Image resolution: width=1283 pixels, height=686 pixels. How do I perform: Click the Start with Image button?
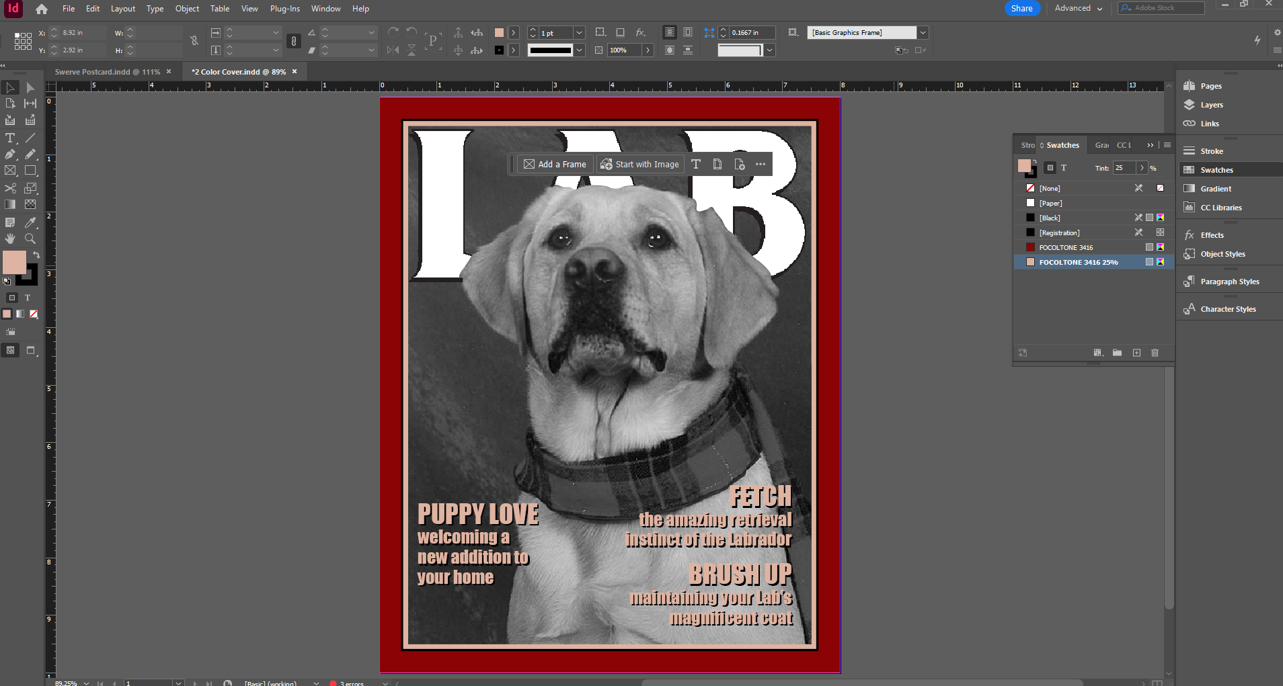click(639, 163)
